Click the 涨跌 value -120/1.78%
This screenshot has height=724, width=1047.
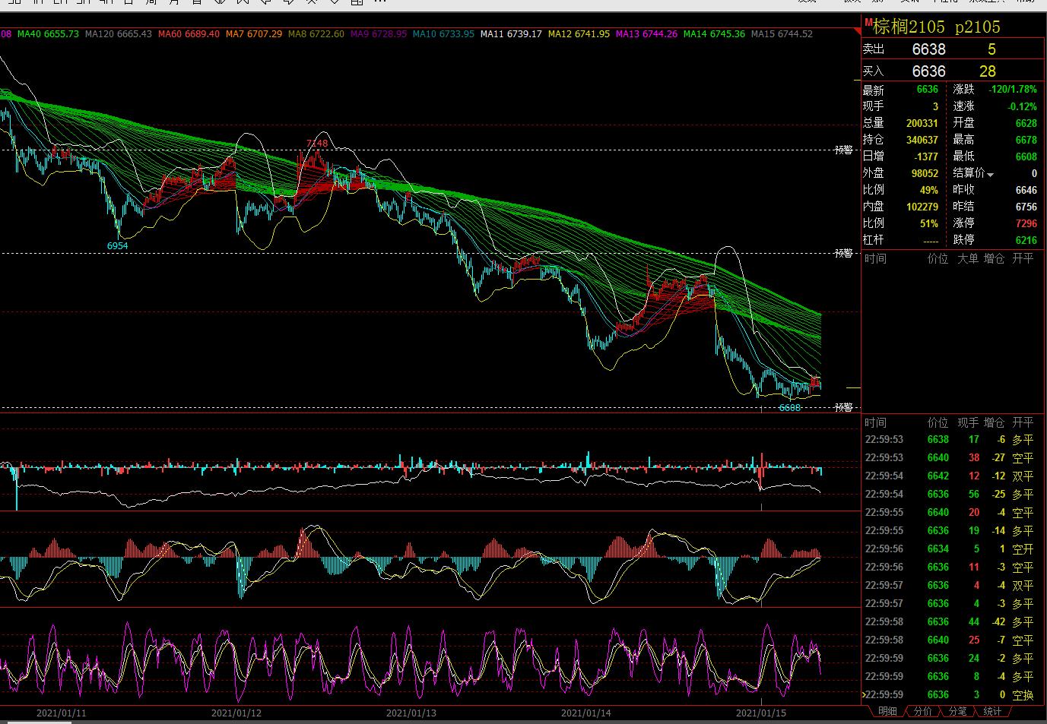click(1013, 90)
